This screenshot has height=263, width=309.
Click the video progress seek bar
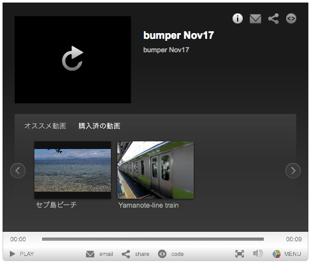[153, 239]
